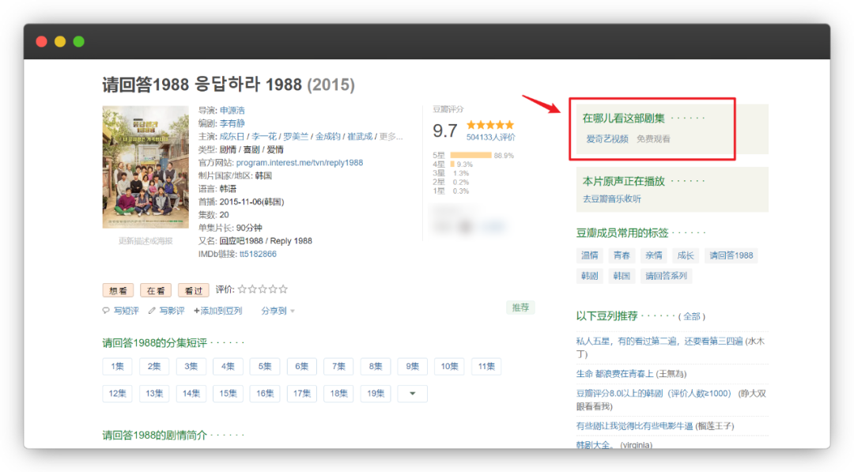Viewport: 854px width, 472px height.
Task: Click the 5星 88.9% rating bar
Action: coord(473,155)
